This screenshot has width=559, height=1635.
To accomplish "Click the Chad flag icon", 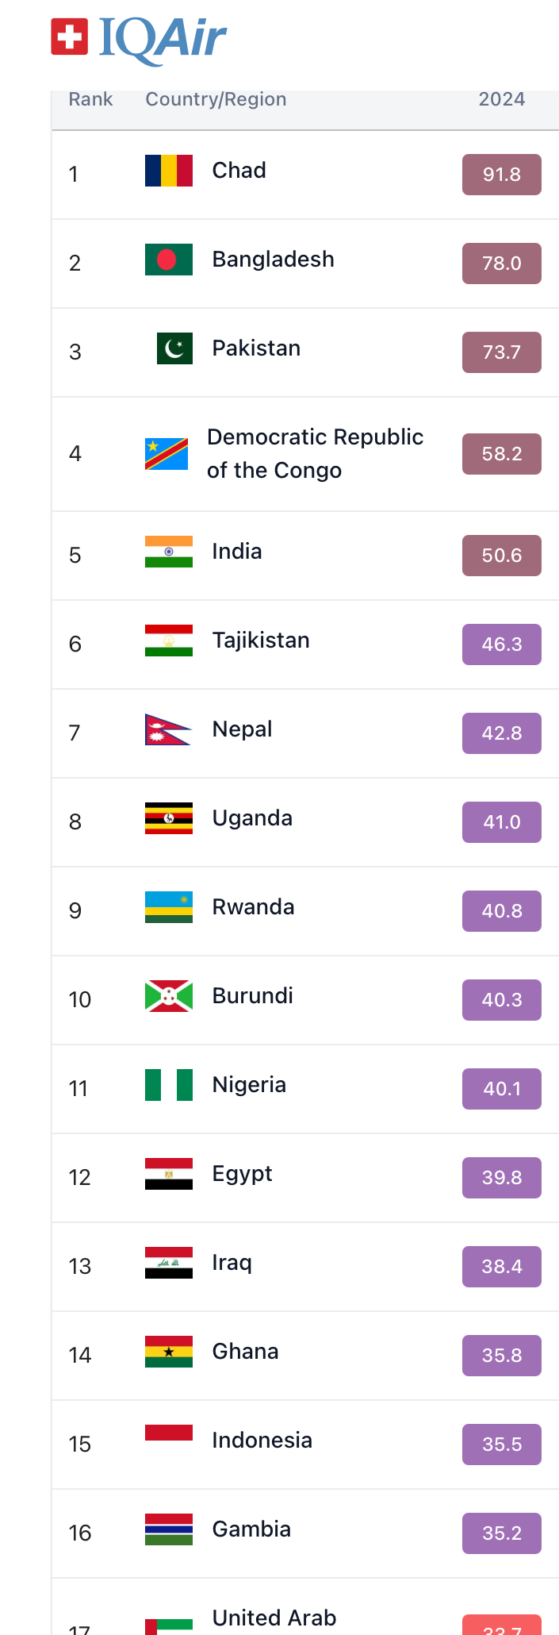I will click(x=168, y=171).
